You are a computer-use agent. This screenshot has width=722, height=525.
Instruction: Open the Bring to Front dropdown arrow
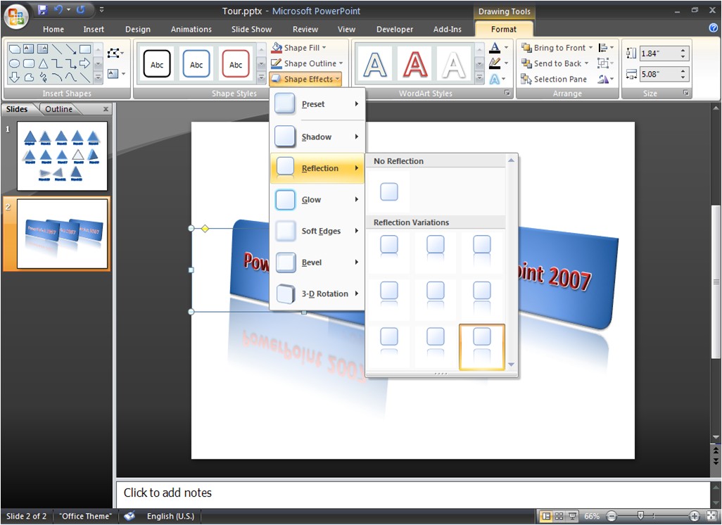tap(591, 47)
